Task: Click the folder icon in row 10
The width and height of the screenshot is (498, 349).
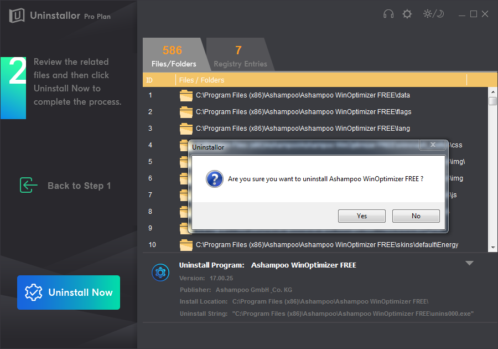Action: [x=186, y=245]
